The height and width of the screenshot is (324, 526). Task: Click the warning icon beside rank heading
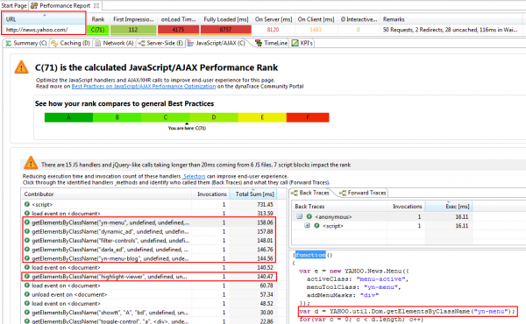[x=21, y=67]
